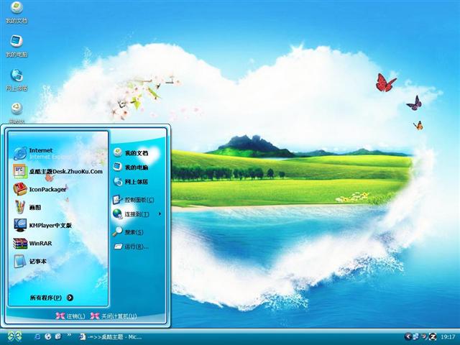
Task: Click the 19:17 taskbar clock
Action: (x=448, y=337)
